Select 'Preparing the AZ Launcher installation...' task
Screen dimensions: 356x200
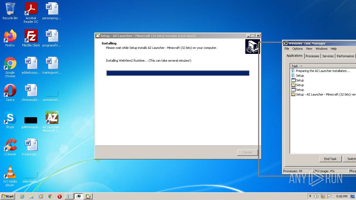tap(323, 71)
